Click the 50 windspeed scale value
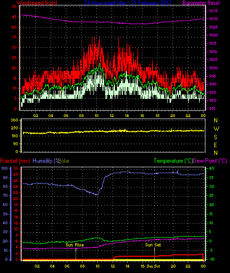230x273 pixels. (x=14, y=6)
